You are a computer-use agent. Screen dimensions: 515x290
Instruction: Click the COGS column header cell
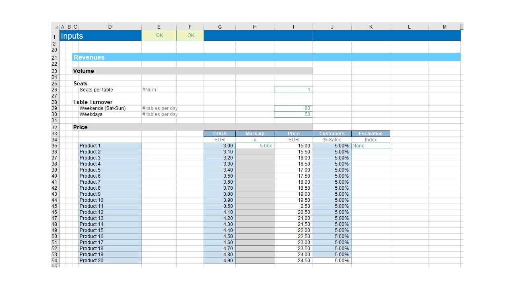(x=220, y=134)
